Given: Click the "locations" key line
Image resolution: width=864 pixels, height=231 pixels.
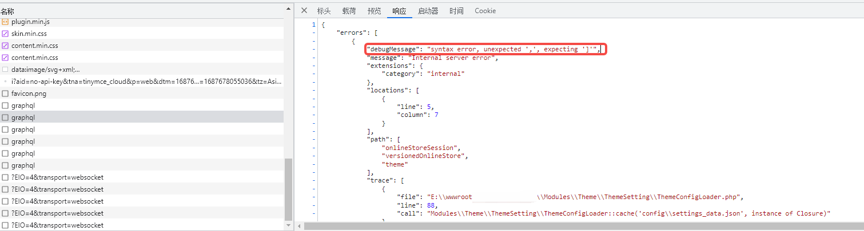Looking at the screenshot, I should 393,91.
